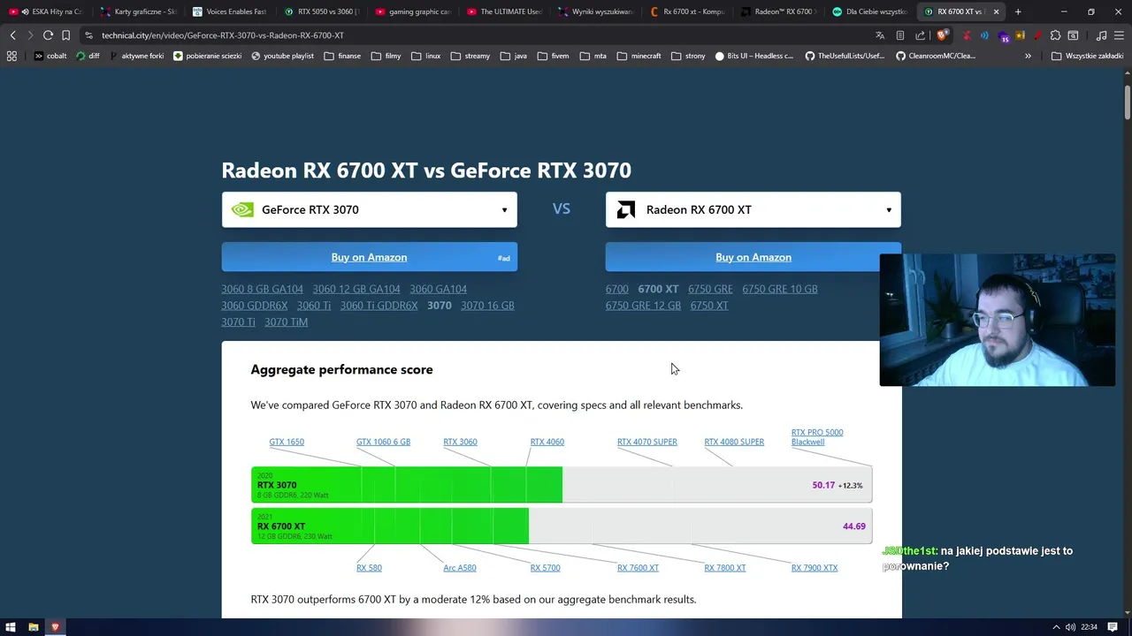Bookmark this page with the bookmark icon
The image size is (1132, 636).
[65, 35]
